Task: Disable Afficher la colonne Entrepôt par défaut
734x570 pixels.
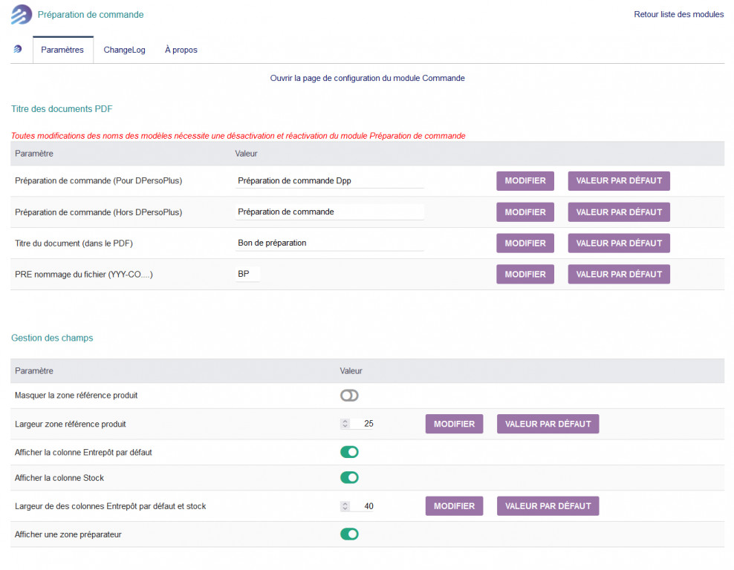Action: click(x=349, y=452)
